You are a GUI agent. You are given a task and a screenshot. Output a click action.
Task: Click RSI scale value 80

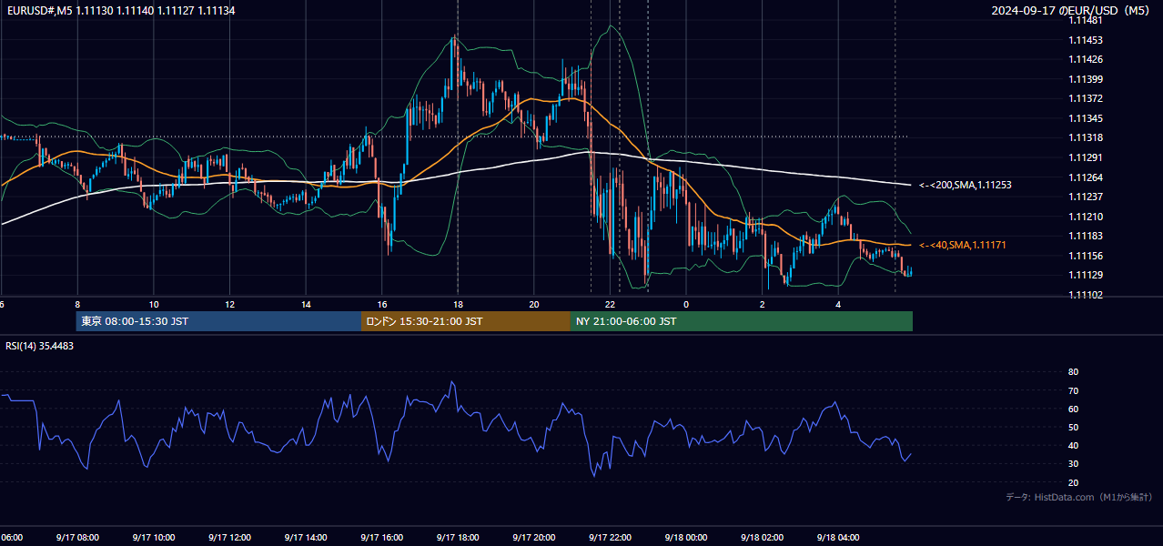[1073, 372]
